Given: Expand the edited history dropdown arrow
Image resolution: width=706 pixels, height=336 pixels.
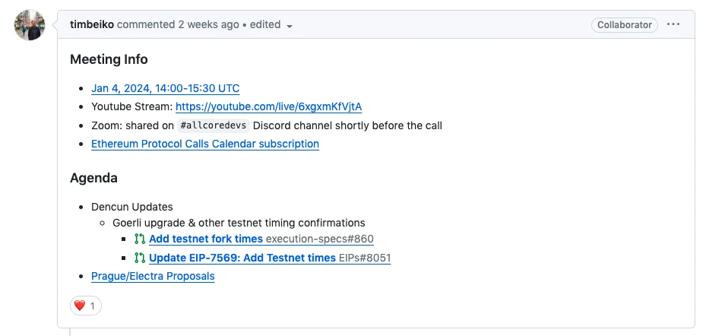Looking at the screenshot, I should tap(290, 26).
